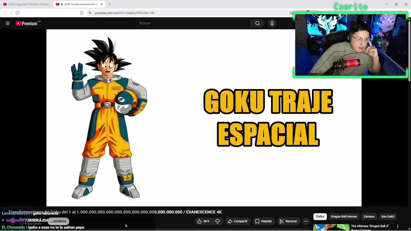This screenshot has height=231, width=411.
Task: Like the video with thumbs-up 56 k
Action: [x=203, y=221]
